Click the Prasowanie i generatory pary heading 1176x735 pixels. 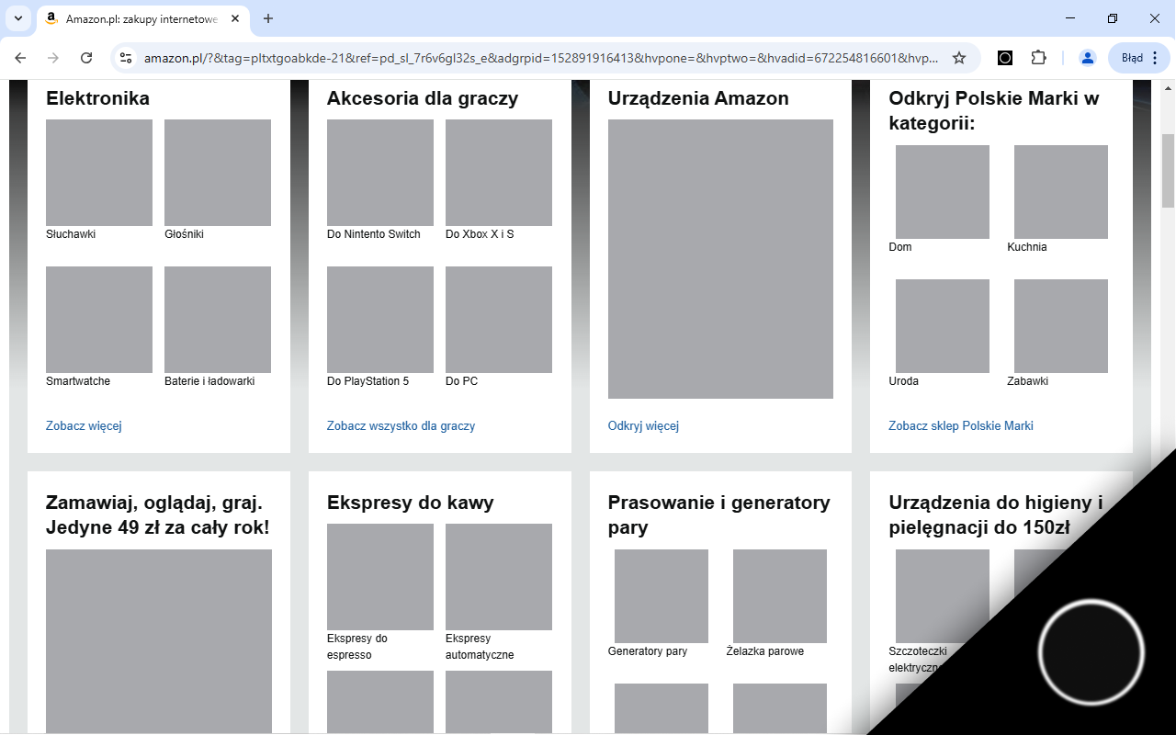coord(719,514)
